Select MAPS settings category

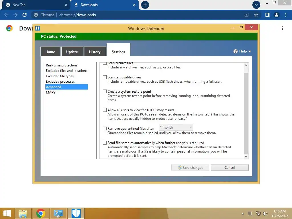tap(50, 92)
